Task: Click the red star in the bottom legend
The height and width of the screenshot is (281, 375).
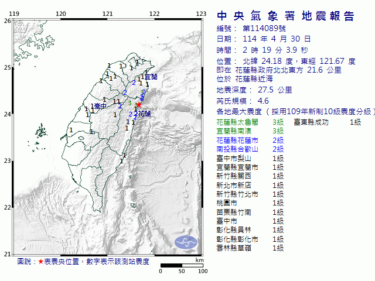Action: tap(40, 262)
